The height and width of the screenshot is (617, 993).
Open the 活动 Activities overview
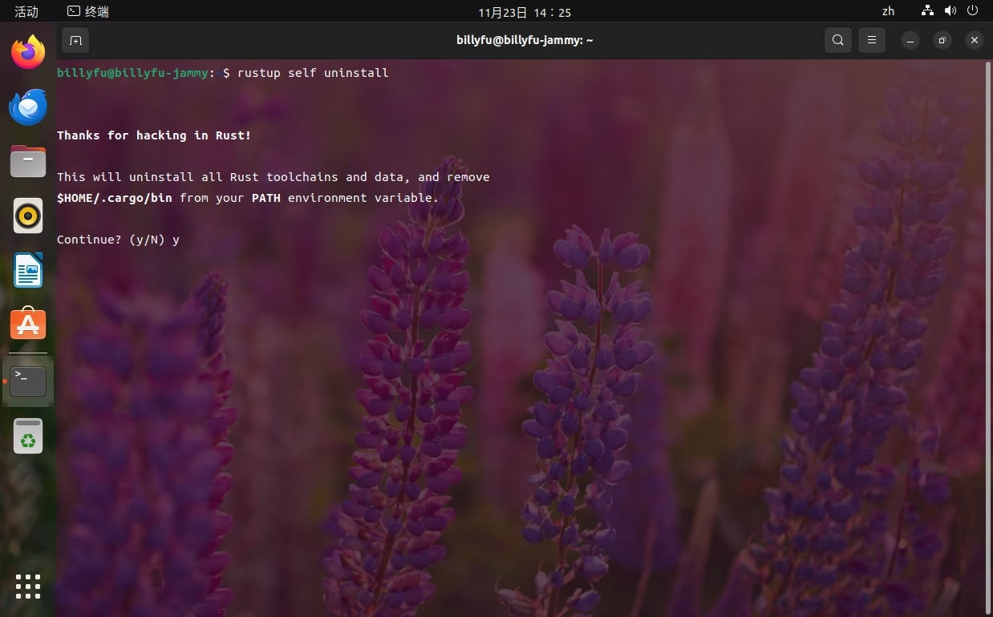coord(26,12)
